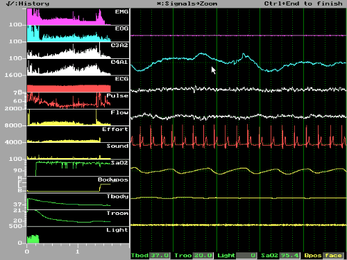Select the SaO2 channel label
This screenshot has height=260, width=347.
pyautogui.click(x=119, y=163)
